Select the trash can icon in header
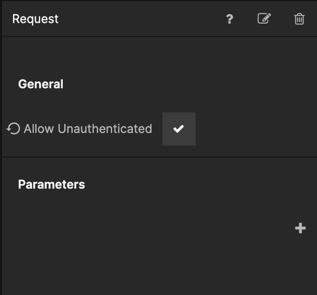The image size is (317, 295). click(x=299, y=19)
